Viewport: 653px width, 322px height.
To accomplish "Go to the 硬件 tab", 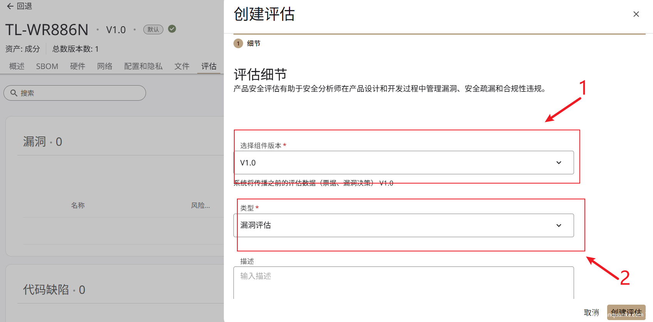I will [77, 66].
